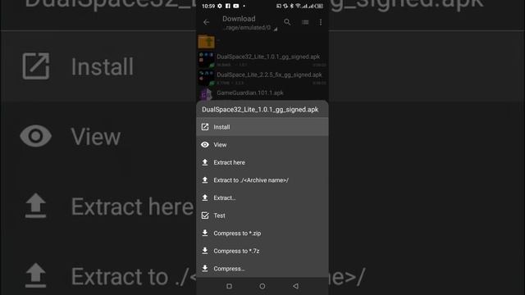The width and height of the screenshot is (525, 295).
Task: Tap the download arrow beside Compress to *.zip
Action: coord(205,233)
